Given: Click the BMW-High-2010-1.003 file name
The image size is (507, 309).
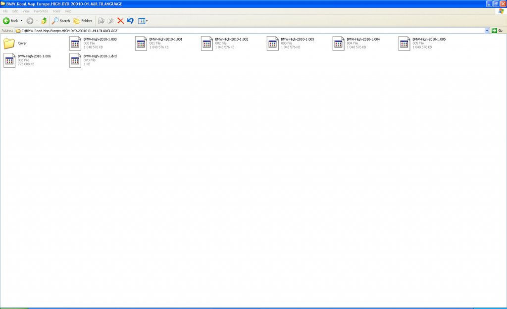Looking at the screenshot, I should [x=298, y=40].
